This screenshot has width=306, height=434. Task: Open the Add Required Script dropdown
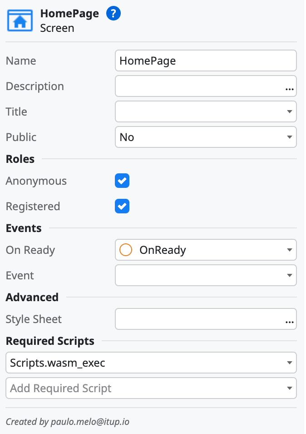pos(151,388)
